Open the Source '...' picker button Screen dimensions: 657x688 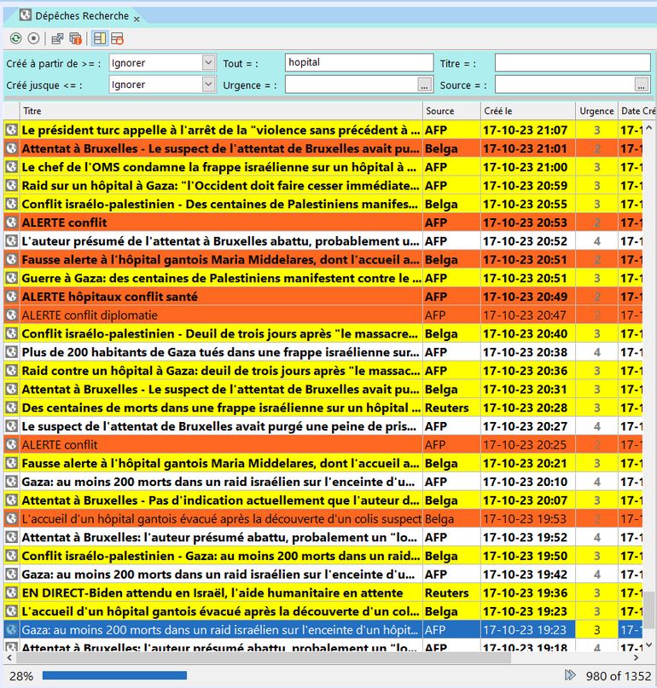pos(642,84)
